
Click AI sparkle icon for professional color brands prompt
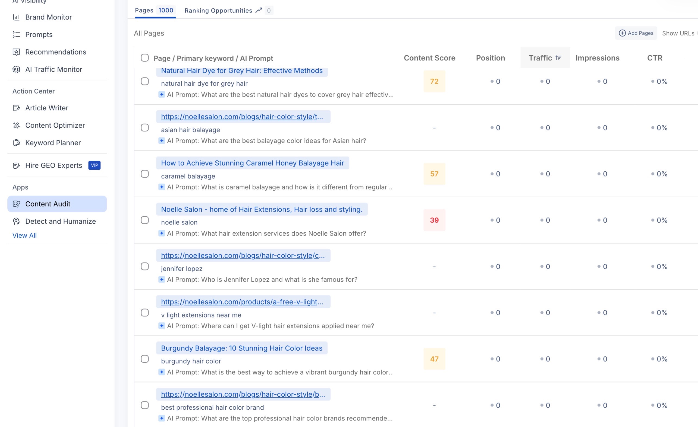pyautogui.click(x=162, y=418)
